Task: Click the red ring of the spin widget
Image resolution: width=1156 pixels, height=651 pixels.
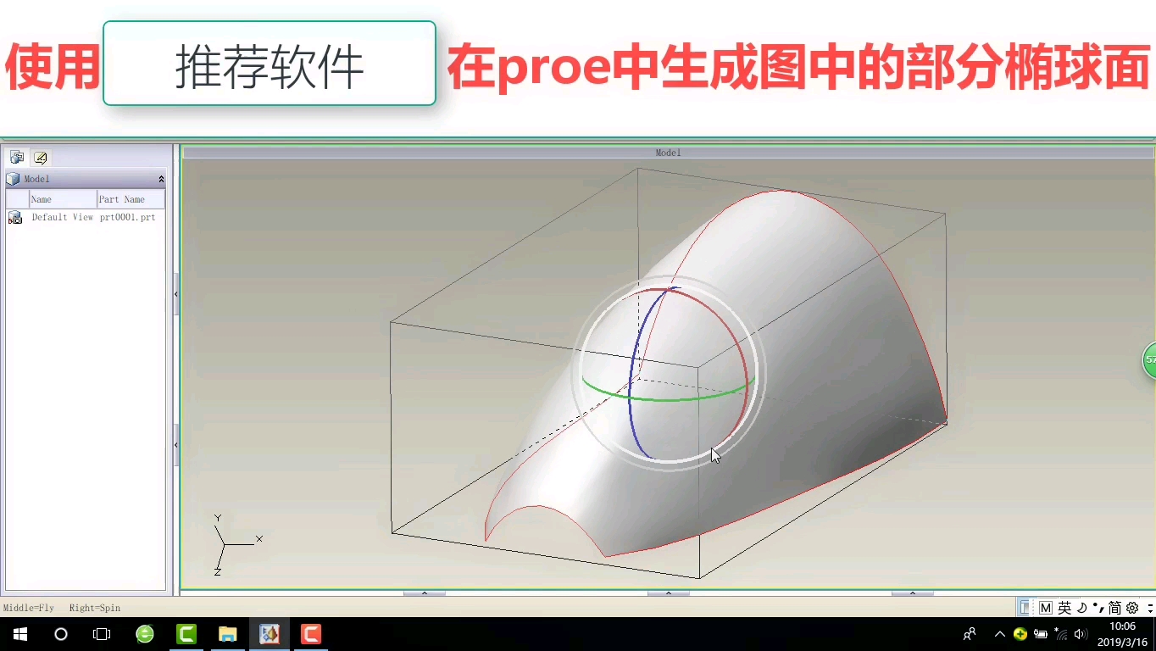Action: tap(747, 373)
